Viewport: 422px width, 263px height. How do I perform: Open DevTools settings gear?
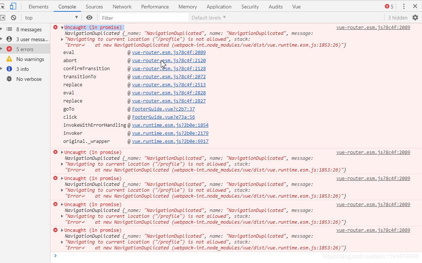[415, 17]
